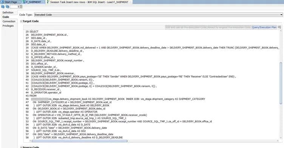Click the F_SHIPMENT tab icon
This screenshot has width=284, height=148.
[24, 2]
